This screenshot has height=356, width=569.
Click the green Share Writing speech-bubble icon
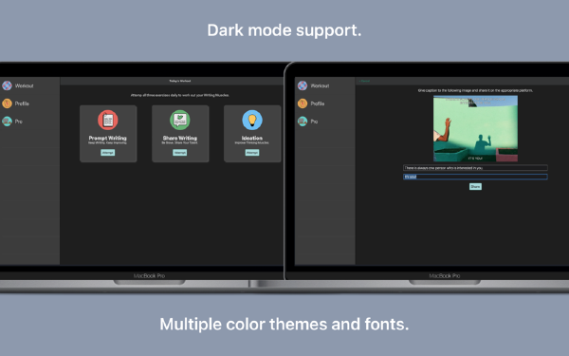click(180, 120)
